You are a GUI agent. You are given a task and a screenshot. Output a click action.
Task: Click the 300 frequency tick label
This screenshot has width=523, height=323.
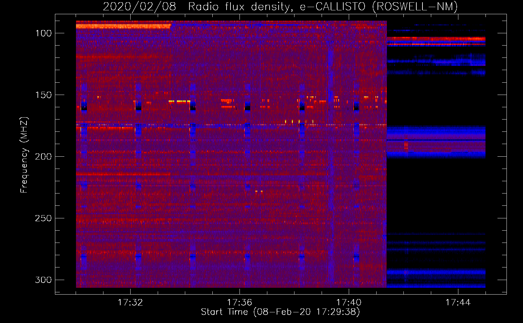[x=43, y=280]
